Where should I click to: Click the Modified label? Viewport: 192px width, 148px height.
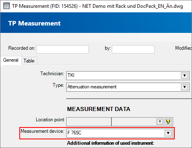point(183,48)
